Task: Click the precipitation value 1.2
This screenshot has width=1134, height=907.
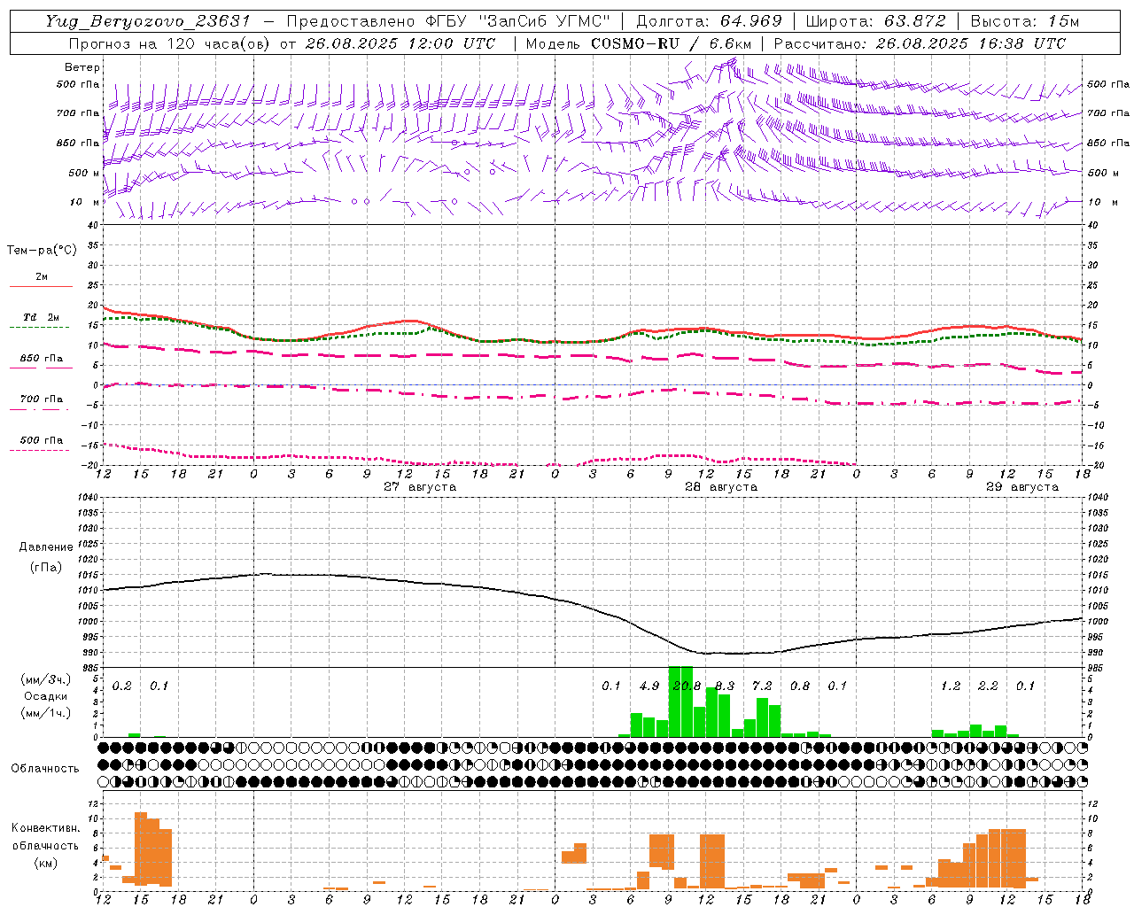Action: (x=951, y=686)
